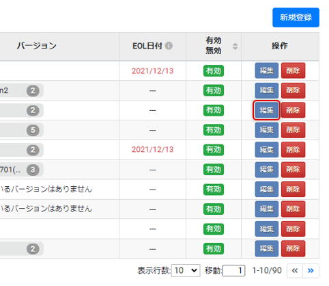329x286 pixels.
Task: Click 削除 in the first row
Action: point(293,70)
